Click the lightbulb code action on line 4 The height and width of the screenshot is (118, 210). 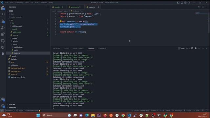[x=61, y=21]
